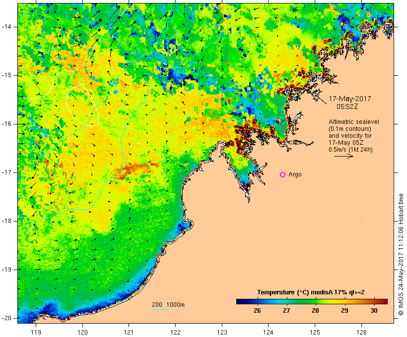This screenshot has width=407, height=337.
Task: Click latitude axis label -18
Action: [6, 221]
